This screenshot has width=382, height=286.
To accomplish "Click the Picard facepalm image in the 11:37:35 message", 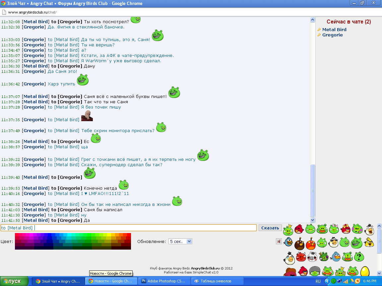I will 87,116.
